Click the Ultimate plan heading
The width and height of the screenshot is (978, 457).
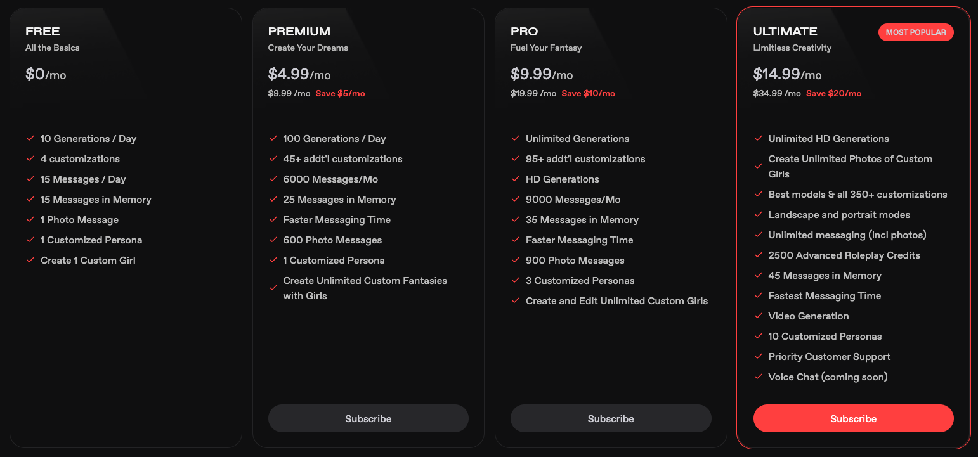(785, 32)
